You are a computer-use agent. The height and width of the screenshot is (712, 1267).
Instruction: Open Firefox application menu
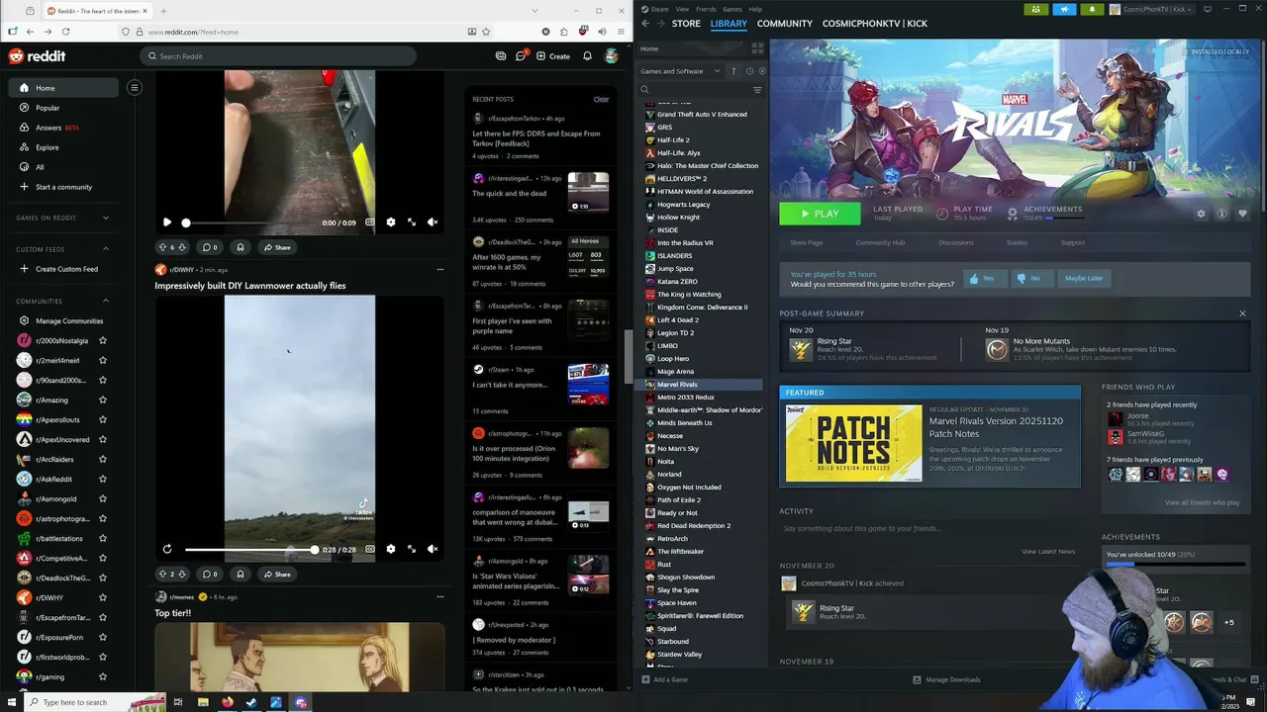pos(621,32)
